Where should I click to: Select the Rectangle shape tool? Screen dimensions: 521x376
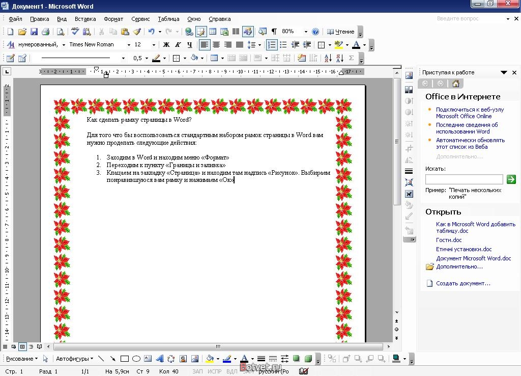[125, 358]
